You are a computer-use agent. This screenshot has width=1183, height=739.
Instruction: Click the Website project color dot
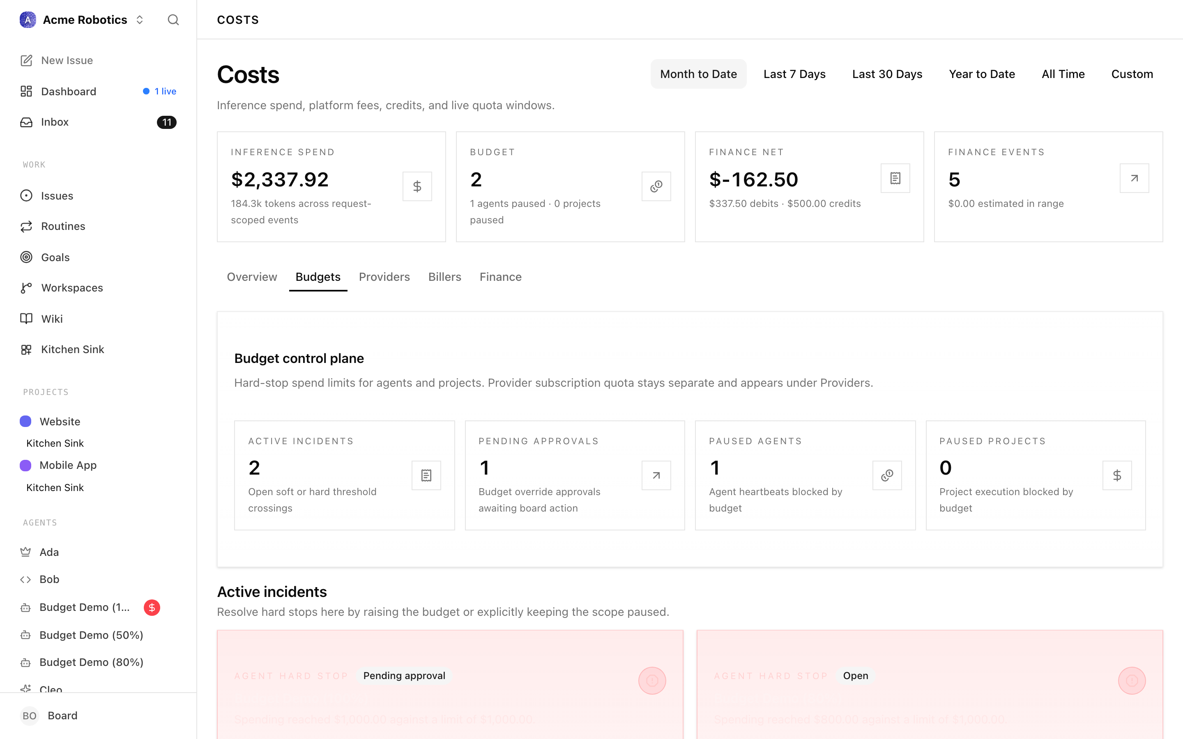(x=25, y=421)
